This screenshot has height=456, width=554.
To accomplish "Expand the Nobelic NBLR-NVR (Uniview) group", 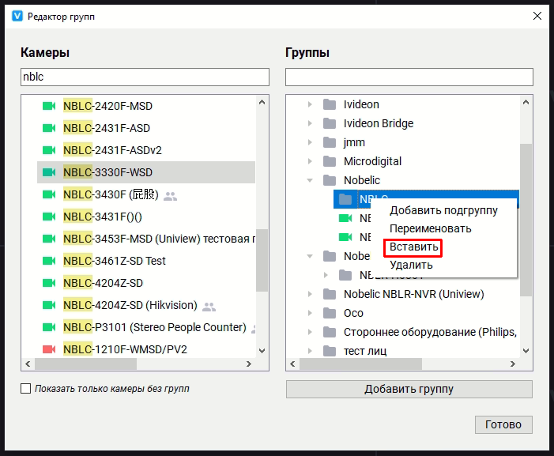I will coord(310,294).
